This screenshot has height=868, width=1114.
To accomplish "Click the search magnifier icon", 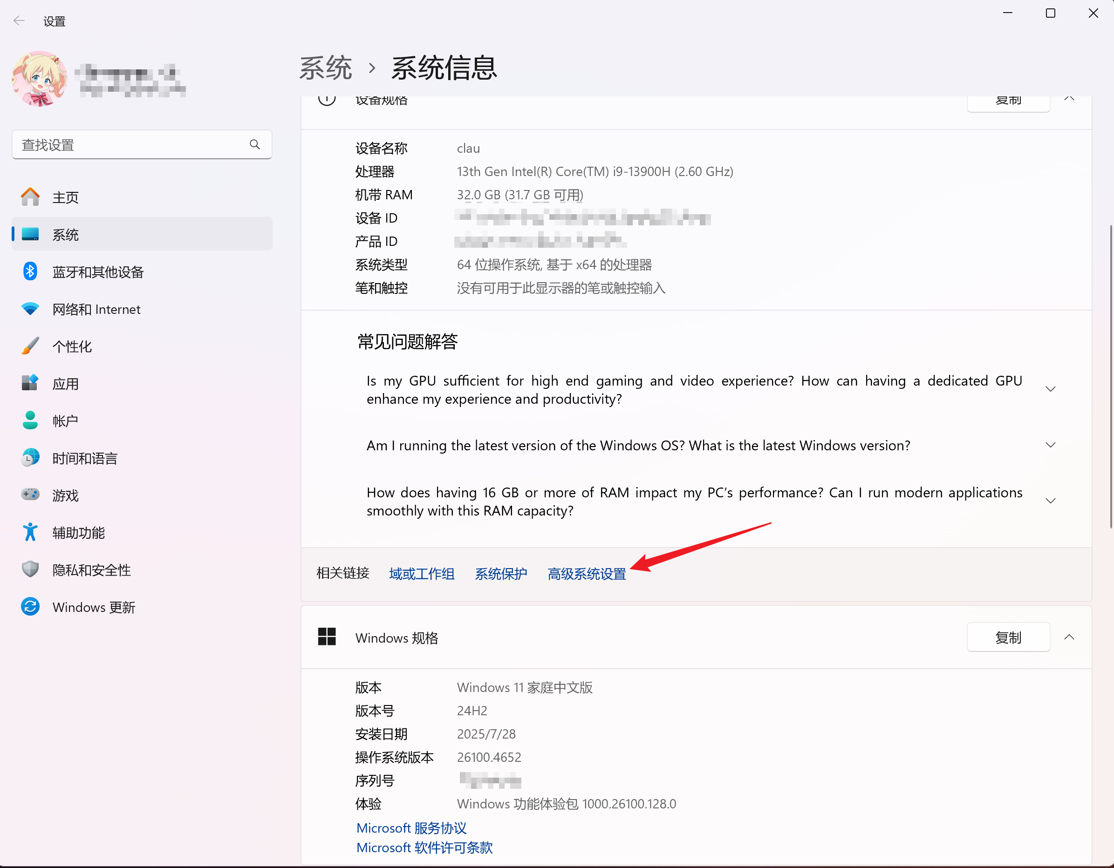I will [254, 145].
